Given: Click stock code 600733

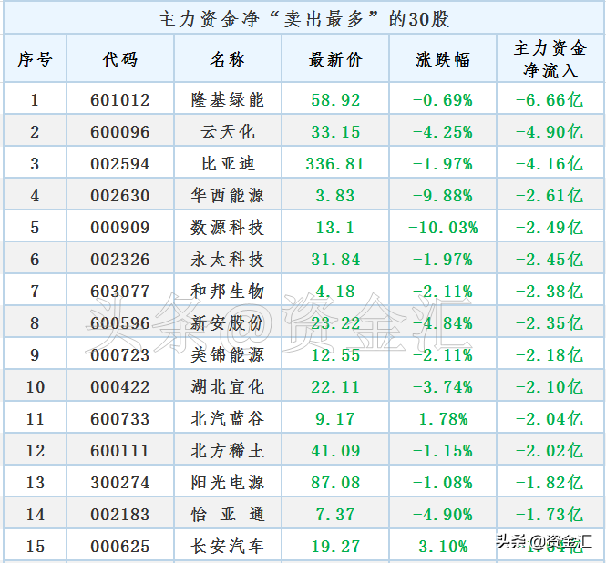Looking at the screenshot, I should coord(120,419).
